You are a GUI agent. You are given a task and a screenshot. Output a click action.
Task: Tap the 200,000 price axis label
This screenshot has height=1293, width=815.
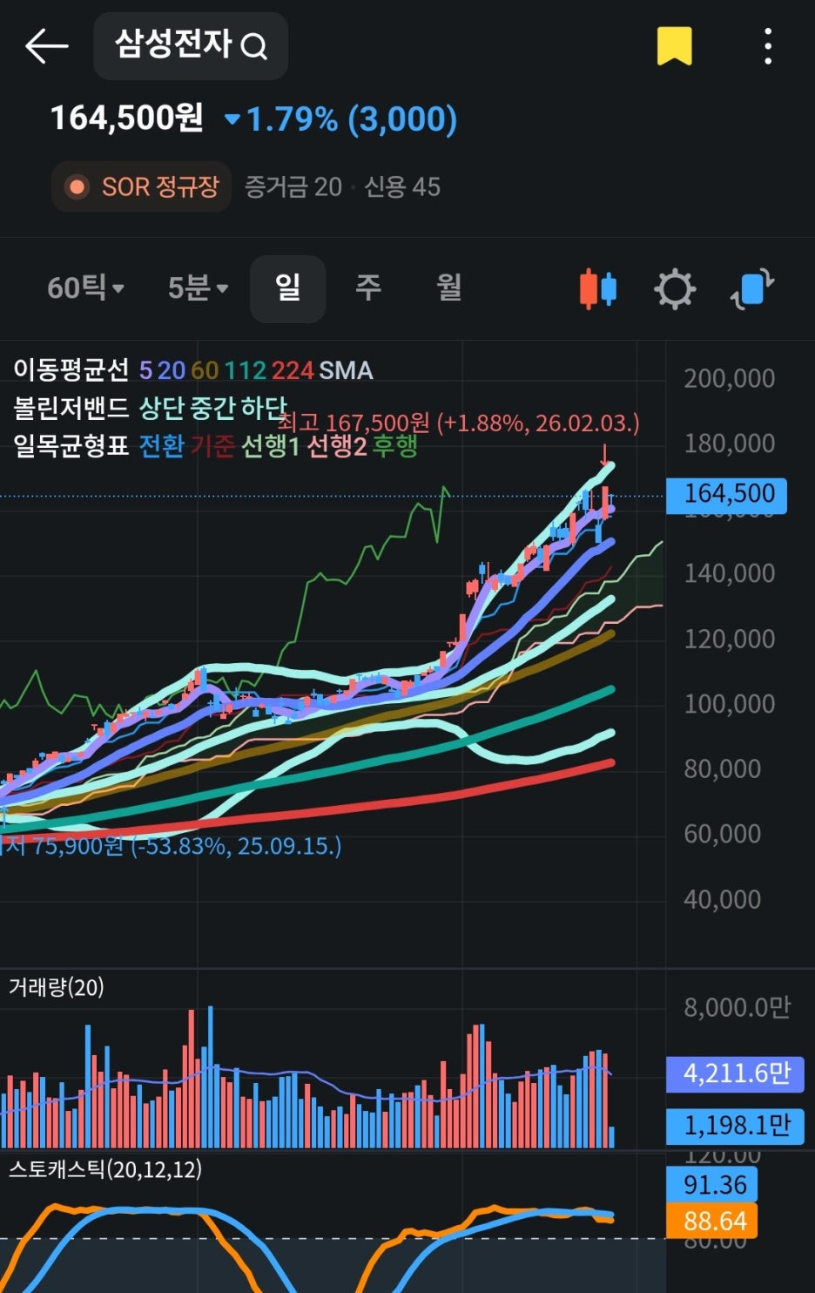click(729, 379)
